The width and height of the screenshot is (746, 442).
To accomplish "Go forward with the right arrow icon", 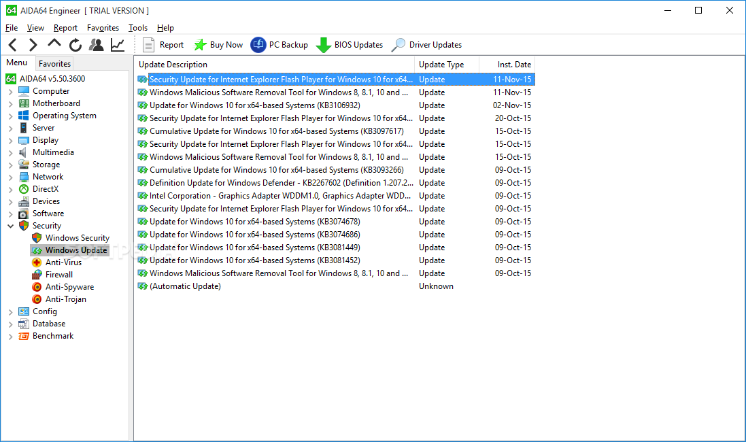I will point(33,45).
